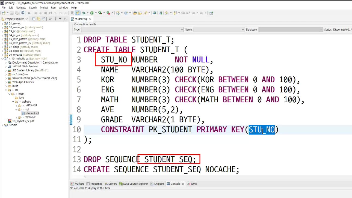The image size is (352, 198).
Task: Click the Forward navigation arrow toolbar icon
Action: point(202,13)
